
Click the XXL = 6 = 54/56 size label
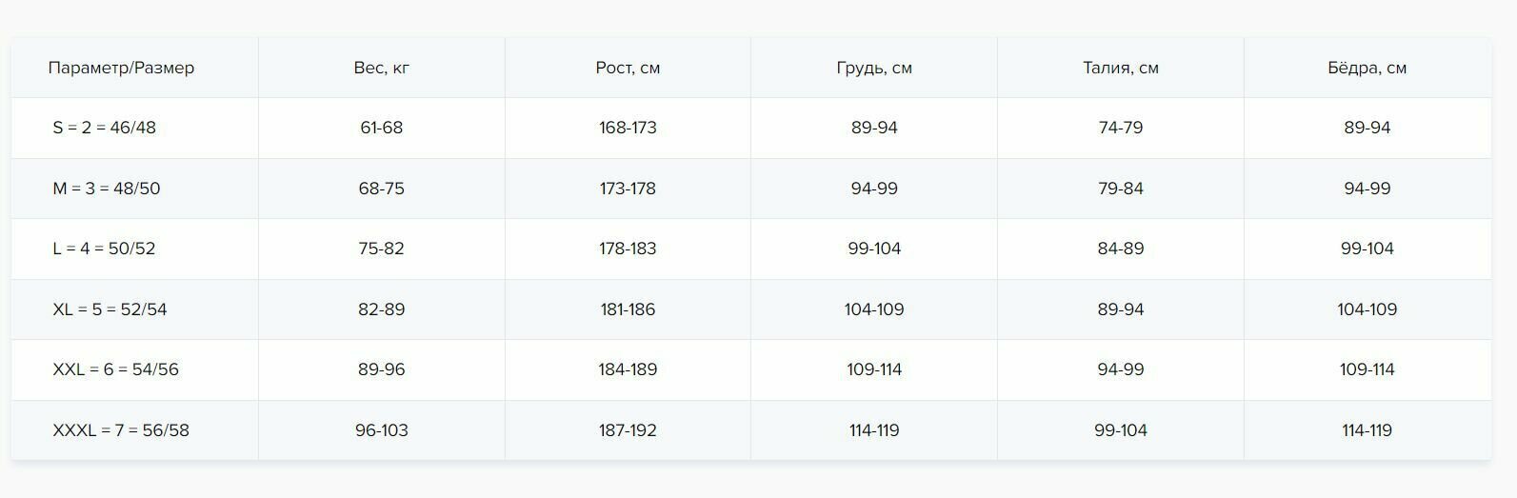(x=115, y=369)
